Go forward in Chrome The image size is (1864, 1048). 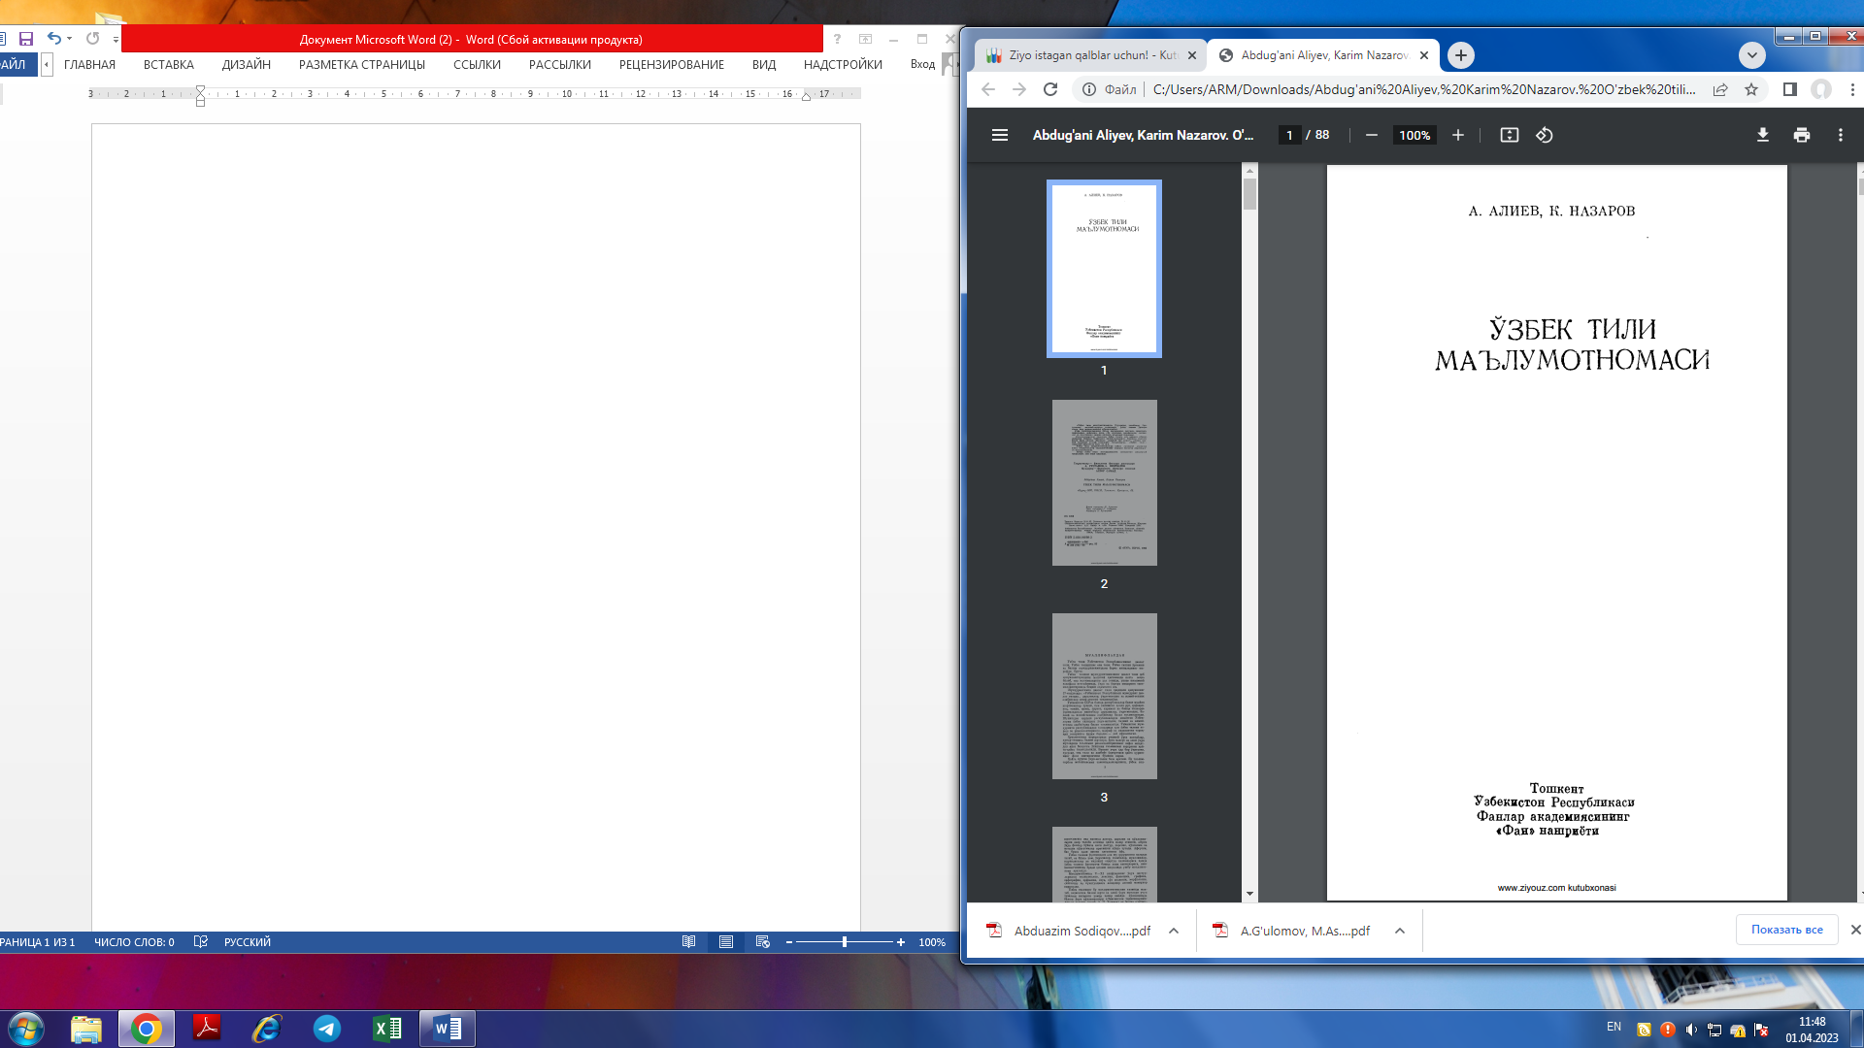[x=1019, y=89]
